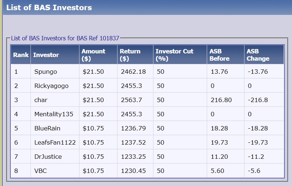Select investor name Spungo
Screen dimensions: 292x186
(46, 72)
